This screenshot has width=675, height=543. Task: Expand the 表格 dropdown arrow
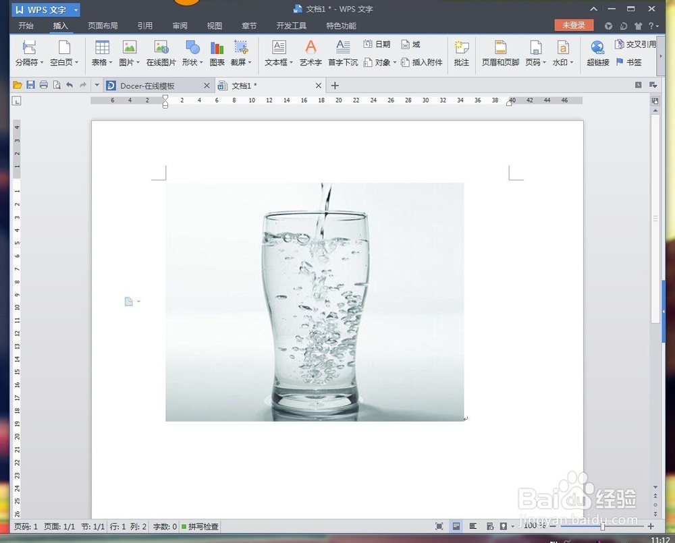(x=111, y=62)
